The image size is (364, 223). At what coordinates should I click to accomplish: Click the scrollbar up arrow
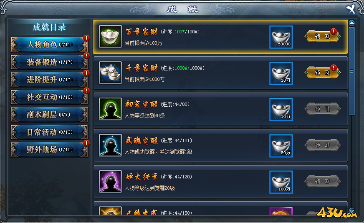click(x=352, y=23)
